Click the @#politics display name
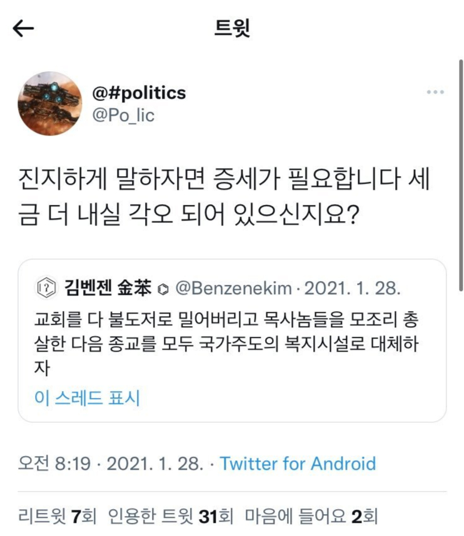This screenshot has height=536, width=464. [139, 93]
